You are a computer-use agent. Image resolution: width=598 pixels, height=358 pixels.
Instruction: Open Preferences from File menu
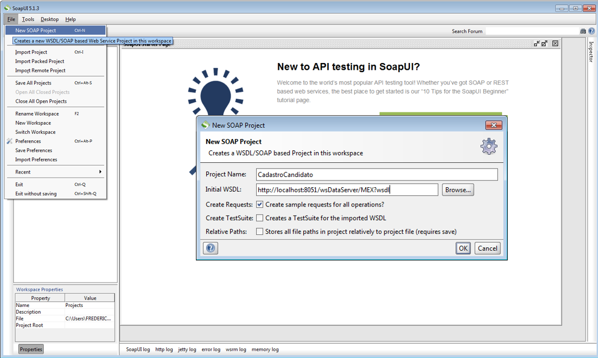tap(56, 141)
